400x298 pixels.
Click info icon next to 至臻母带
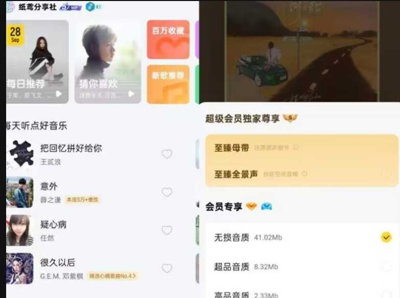coord(296,147)
